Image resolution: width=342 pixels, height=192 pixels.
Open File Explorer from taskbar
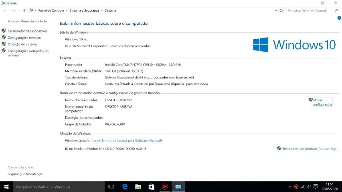click(138, 187)
